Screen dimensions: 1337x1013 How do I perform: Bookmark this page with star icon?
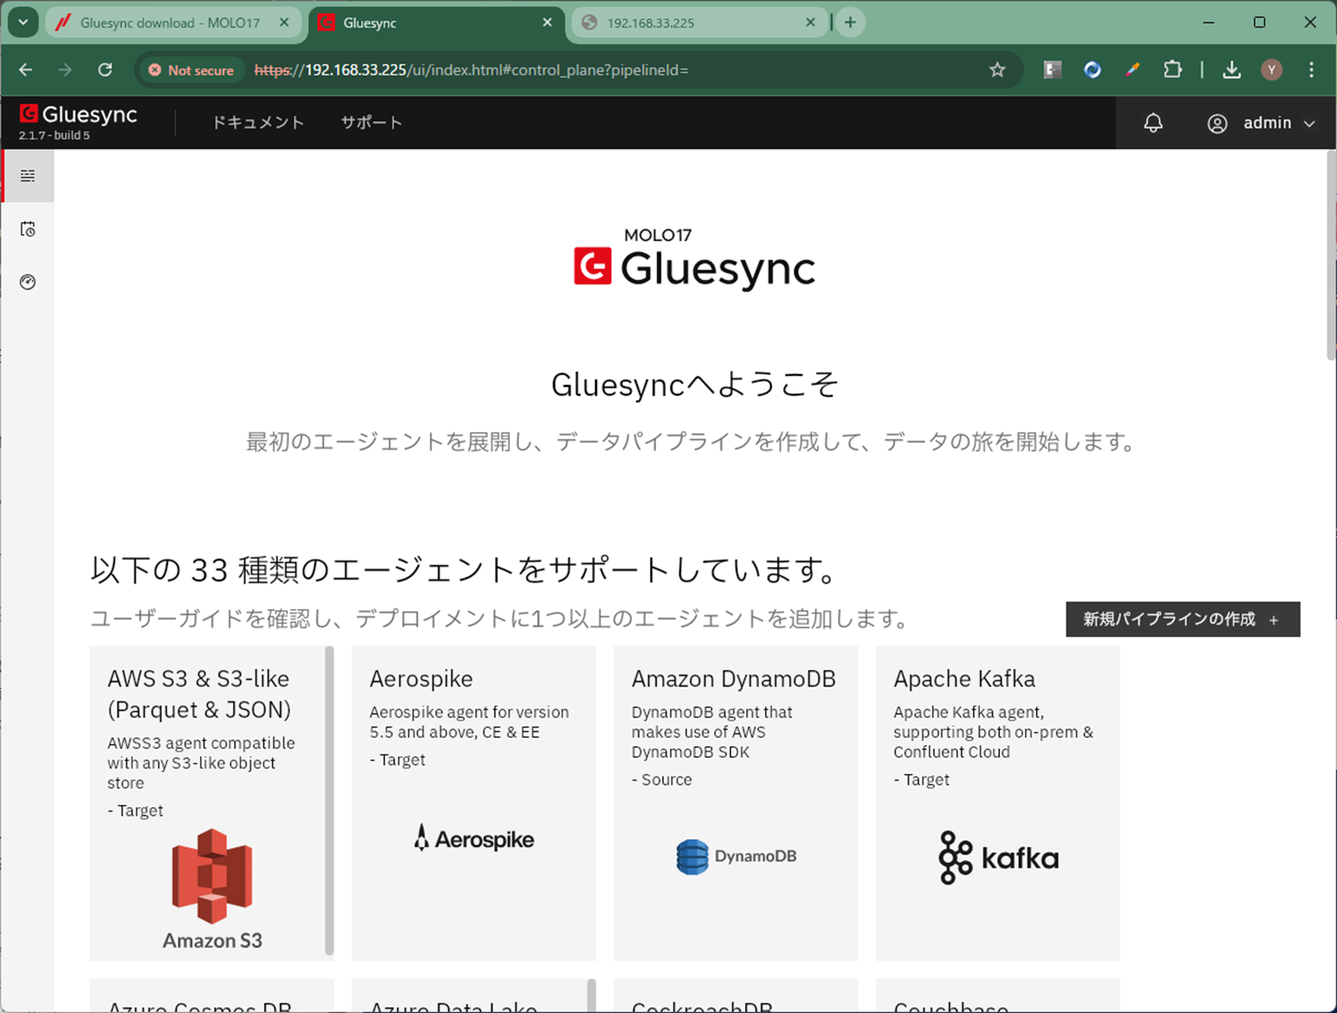pyautogui.click(x=997, y=70)
